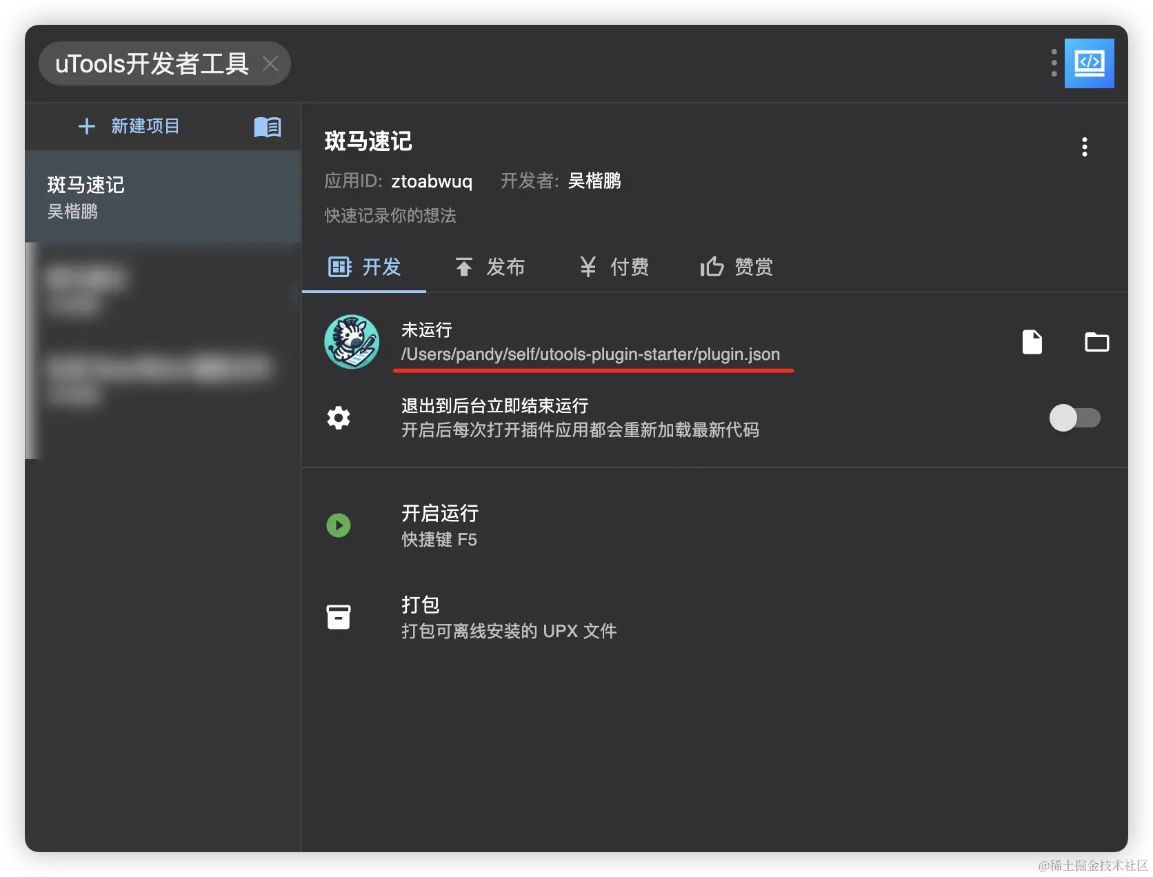
Task: Open the top-bar three-dot menu
Action: (x=1054, y=63)
